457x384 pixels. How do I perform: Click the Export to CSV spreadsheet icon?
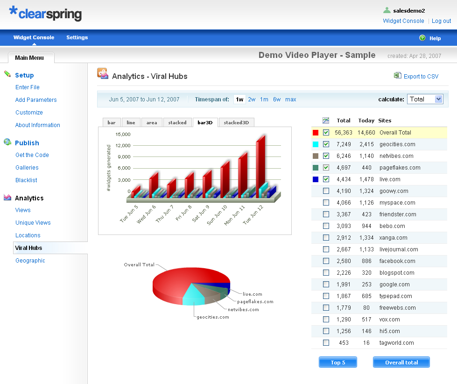coord(397,76)
